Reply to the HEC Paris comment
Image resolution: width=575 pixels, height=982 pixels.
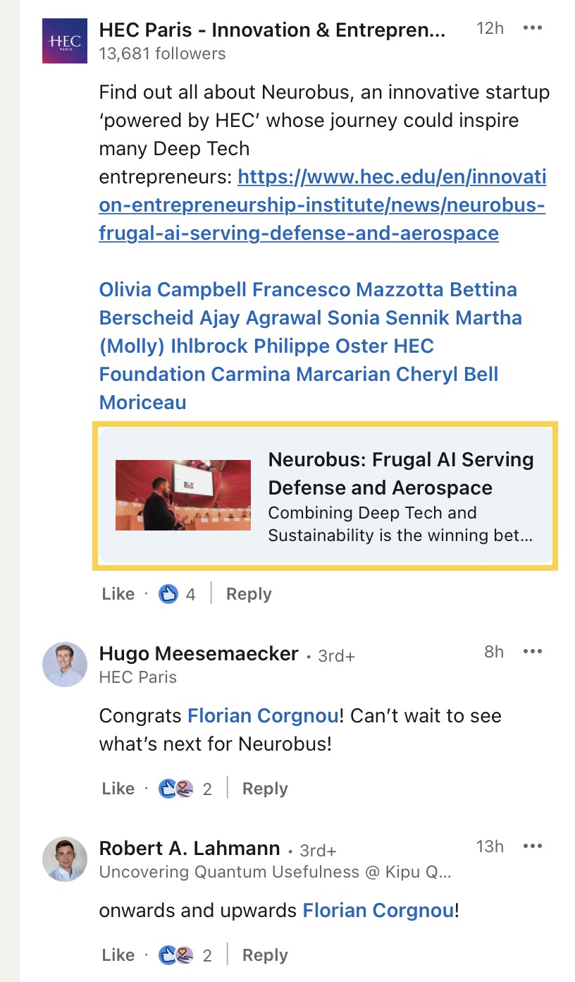[248, 594]
